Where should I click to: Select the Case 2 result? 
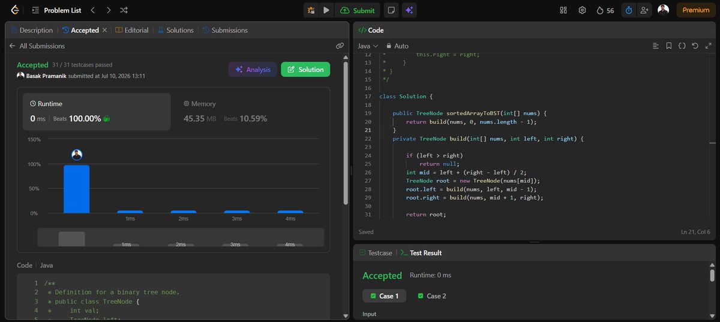432,296
